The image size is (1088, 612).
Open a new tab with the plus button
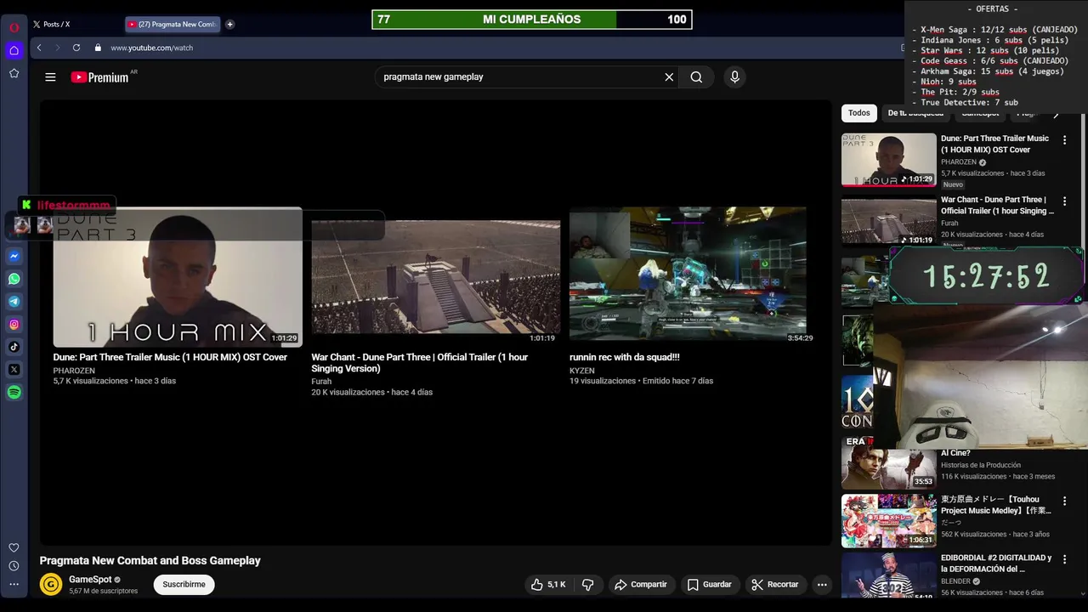229,25
